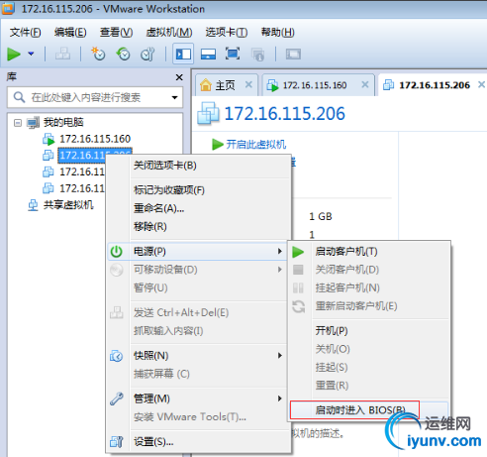Click the 开启此虚拟机 link
The height and width of the screenshot is (457, 487).
(255, 145)
